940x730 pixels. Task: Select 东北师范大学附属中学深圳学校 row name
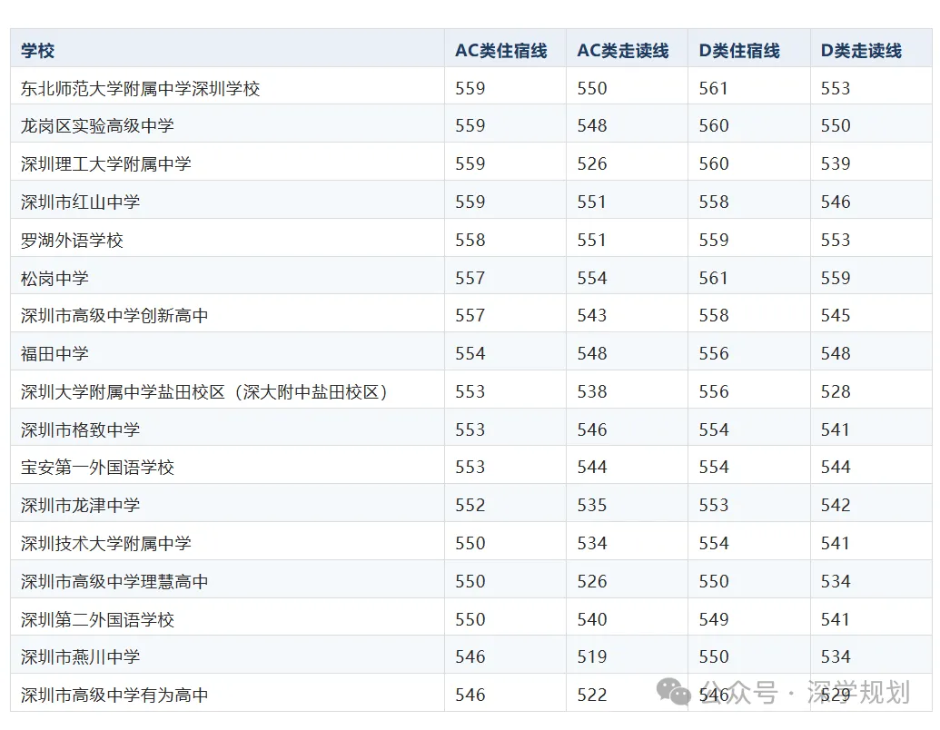click(140, 89)
